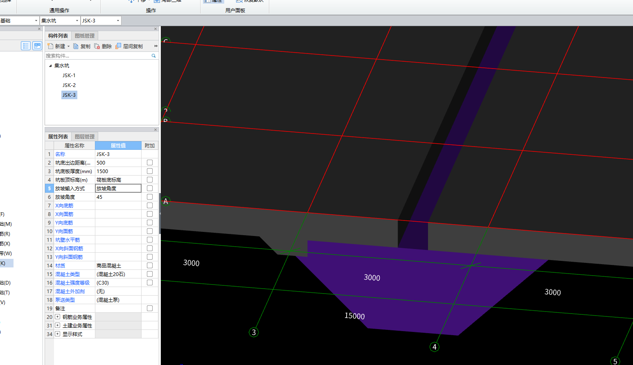Click axis bubble 3 in the viewport
Screen dimensions: 633x365
click(254, 332)
